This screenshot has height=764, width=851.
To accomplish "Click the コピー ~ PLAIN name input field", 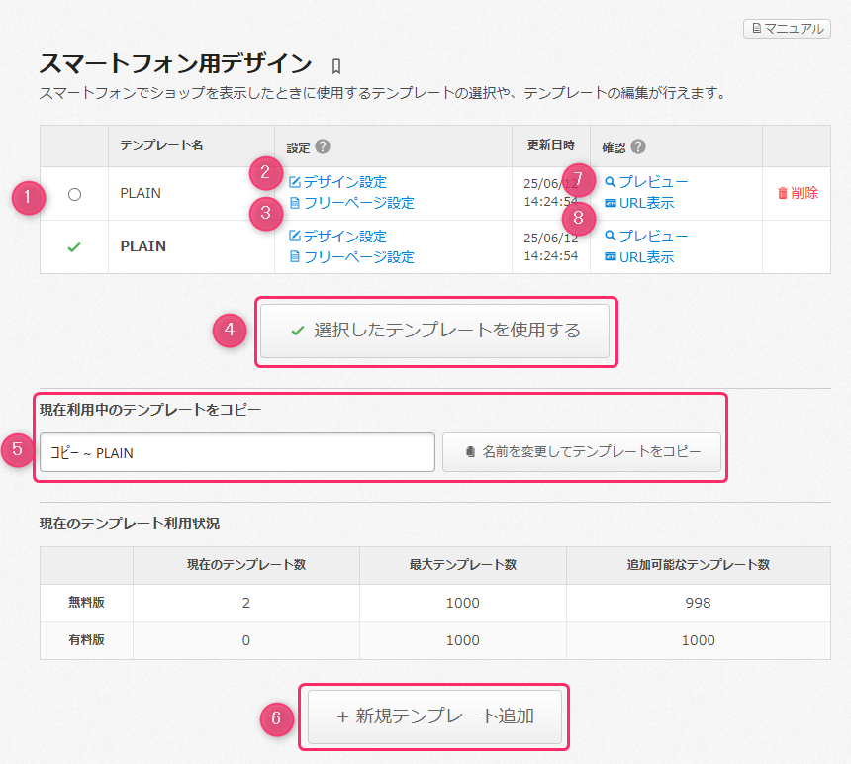I will (x=237, y=451).
